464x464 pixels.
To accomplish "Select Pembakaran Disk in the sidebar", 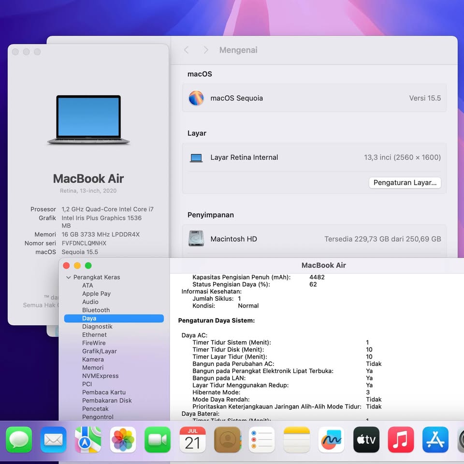I will pos(107,400).
